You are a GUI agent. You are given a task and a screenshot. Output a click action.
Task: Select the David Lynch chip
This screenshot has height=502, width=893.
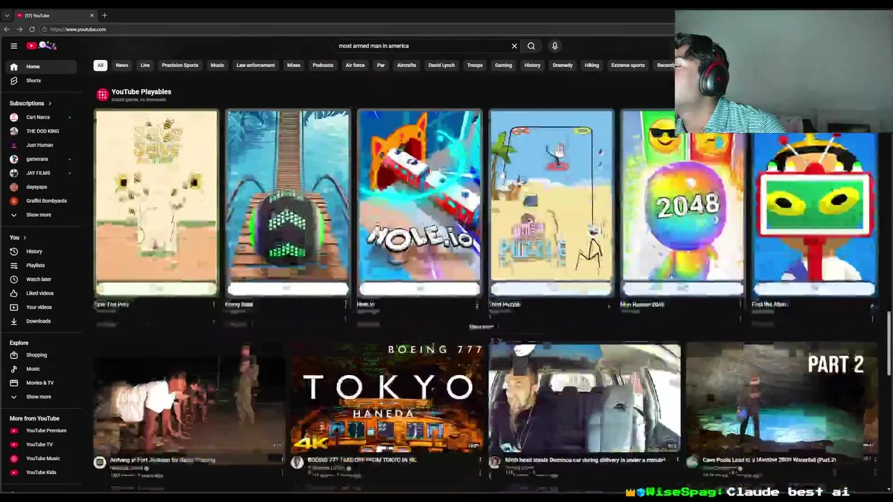click(x=442, y=66)
